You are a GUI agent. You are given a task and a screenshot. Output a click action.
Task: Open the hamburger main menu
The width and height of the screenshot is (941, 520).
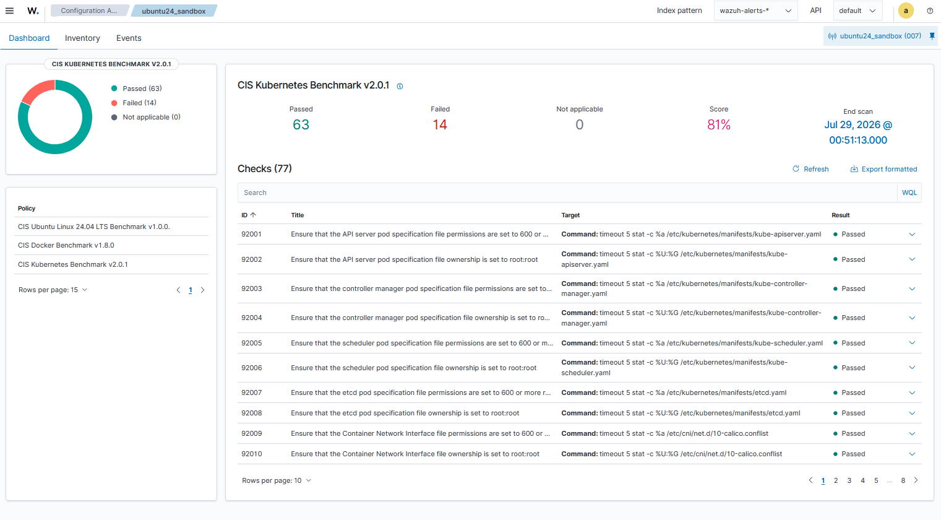9,11
